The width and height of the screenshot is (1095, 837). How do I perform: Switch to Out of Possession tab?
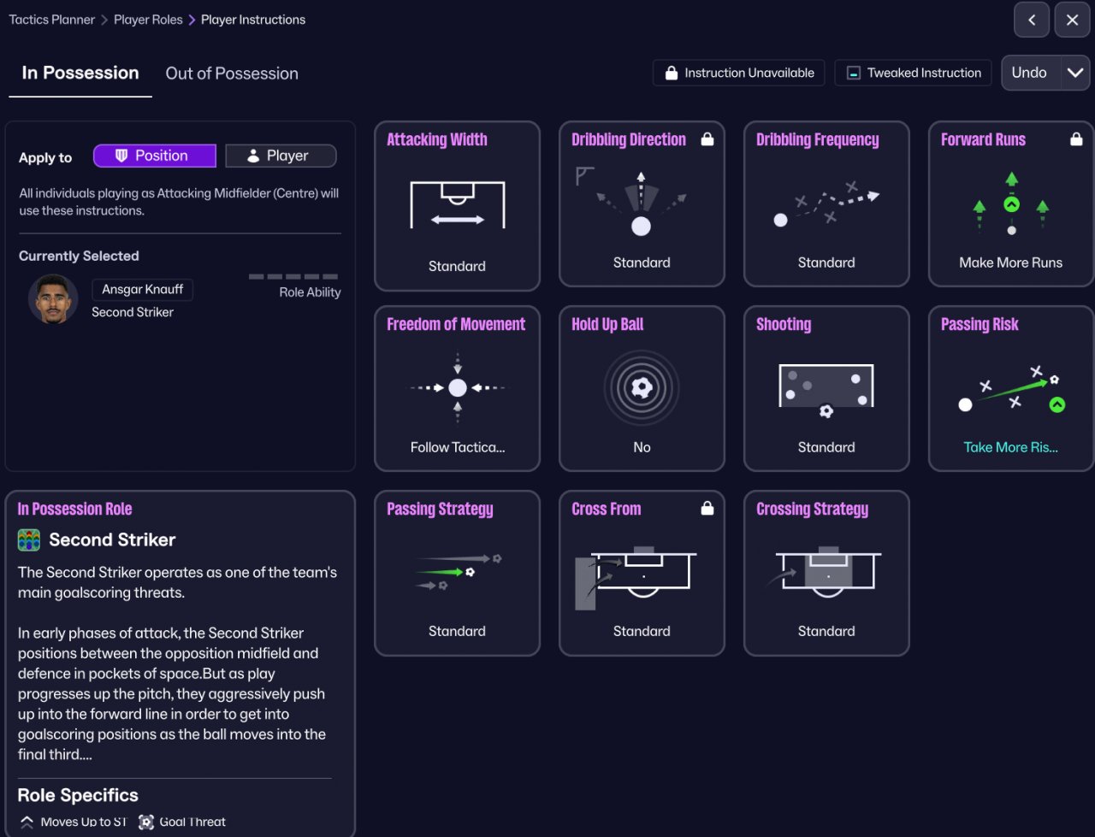[x=232, y=74]
